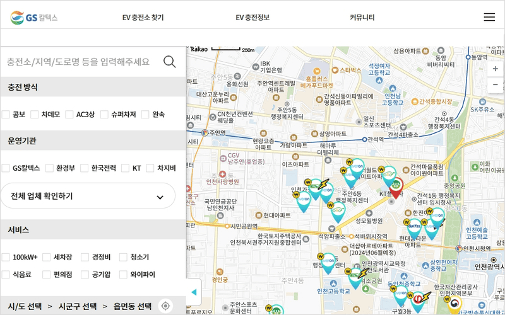Click the 인천사랑병원 hospital icon

(222, 175)
